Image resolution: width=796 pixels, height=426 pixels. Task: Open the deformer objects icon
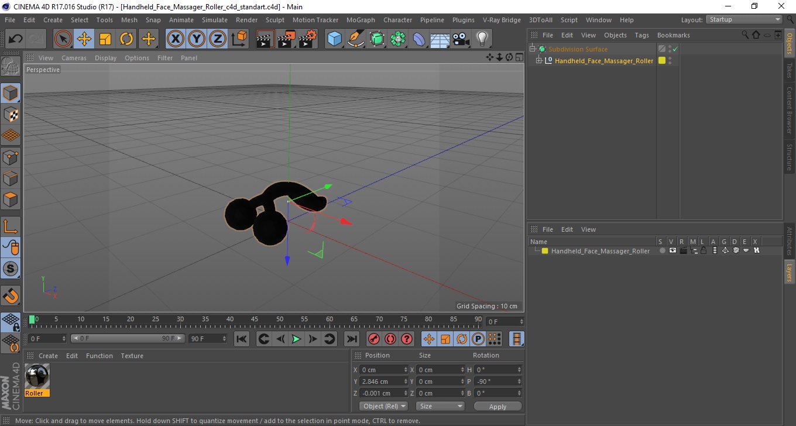coord(419,39)
